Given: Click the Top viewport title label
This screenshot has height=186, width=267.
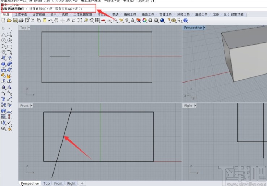Looking at the screenshot, I should click(x=23, y=28).
